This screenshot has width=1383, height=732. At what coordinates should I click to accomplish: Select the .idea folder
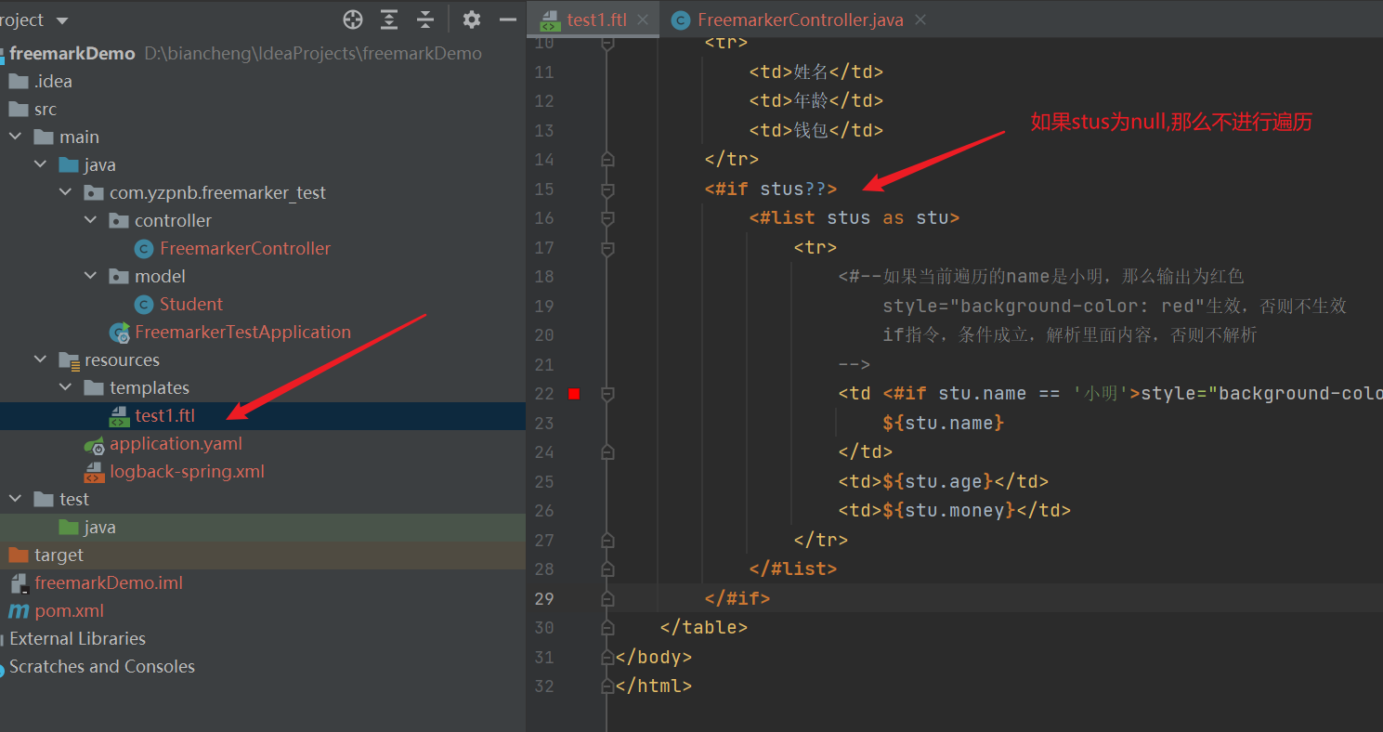[53, 81]
